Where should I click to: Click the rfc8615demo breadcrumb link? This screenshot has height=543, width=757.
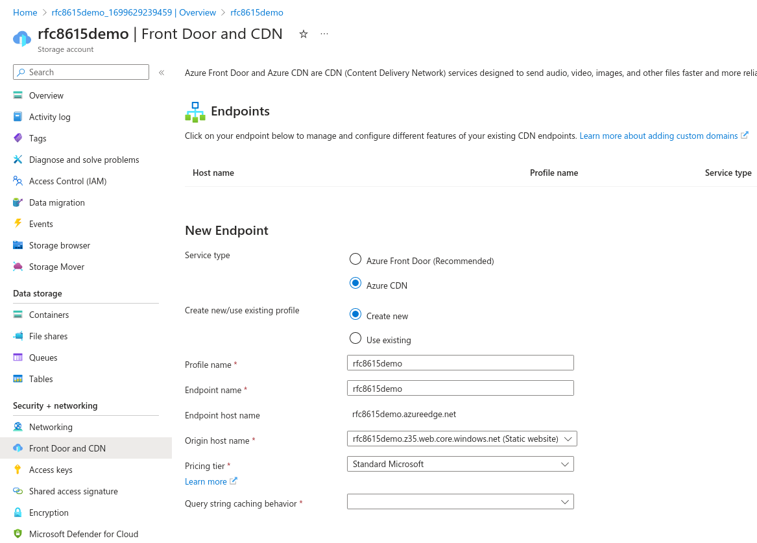click(x=257, y=12)
